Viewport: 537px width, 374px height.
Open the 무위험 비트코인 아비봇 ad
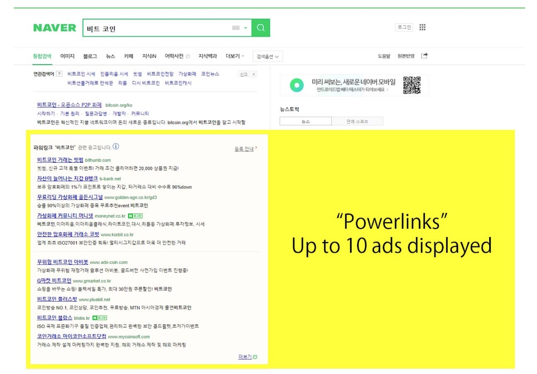pyautogui.click(x=62, y=262)
